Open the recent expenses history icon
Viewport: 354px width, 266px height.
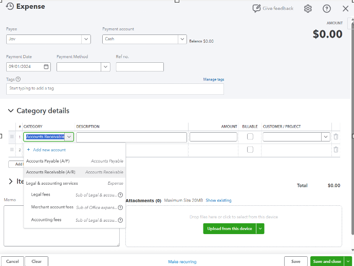10,6
